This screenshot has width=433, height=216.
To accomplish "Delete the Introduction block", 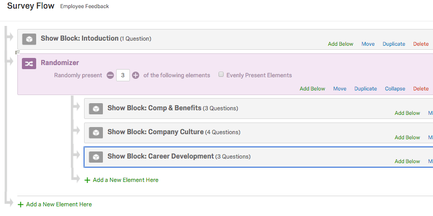I will (421, 44).
